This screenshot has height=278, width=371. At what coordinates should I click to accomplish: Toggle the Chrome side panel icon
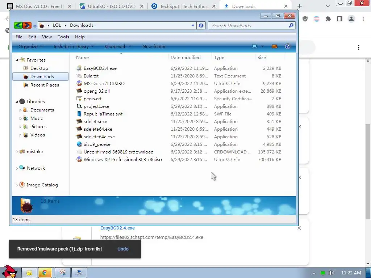tap(340, 19)
